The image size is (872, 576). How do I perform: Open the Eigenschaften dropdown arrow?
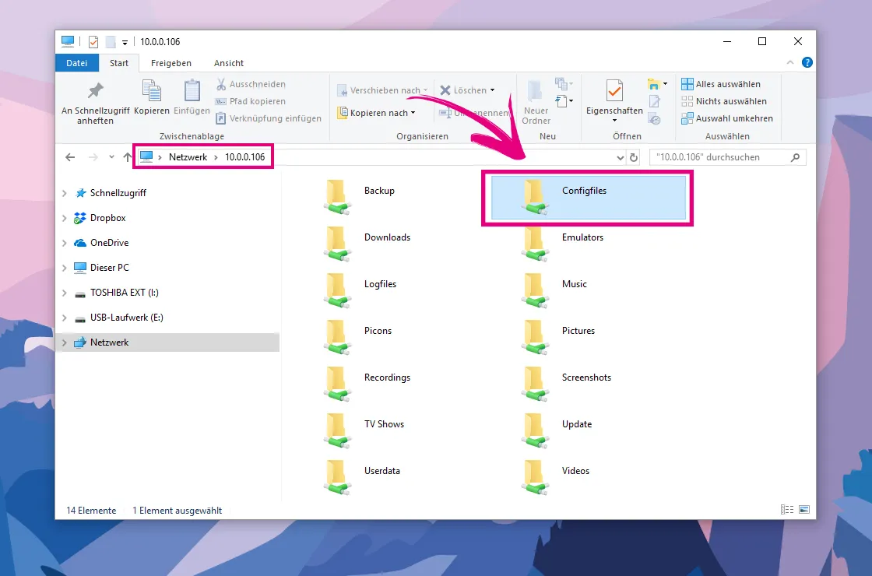pyautogui.click(x=614, y=121)
